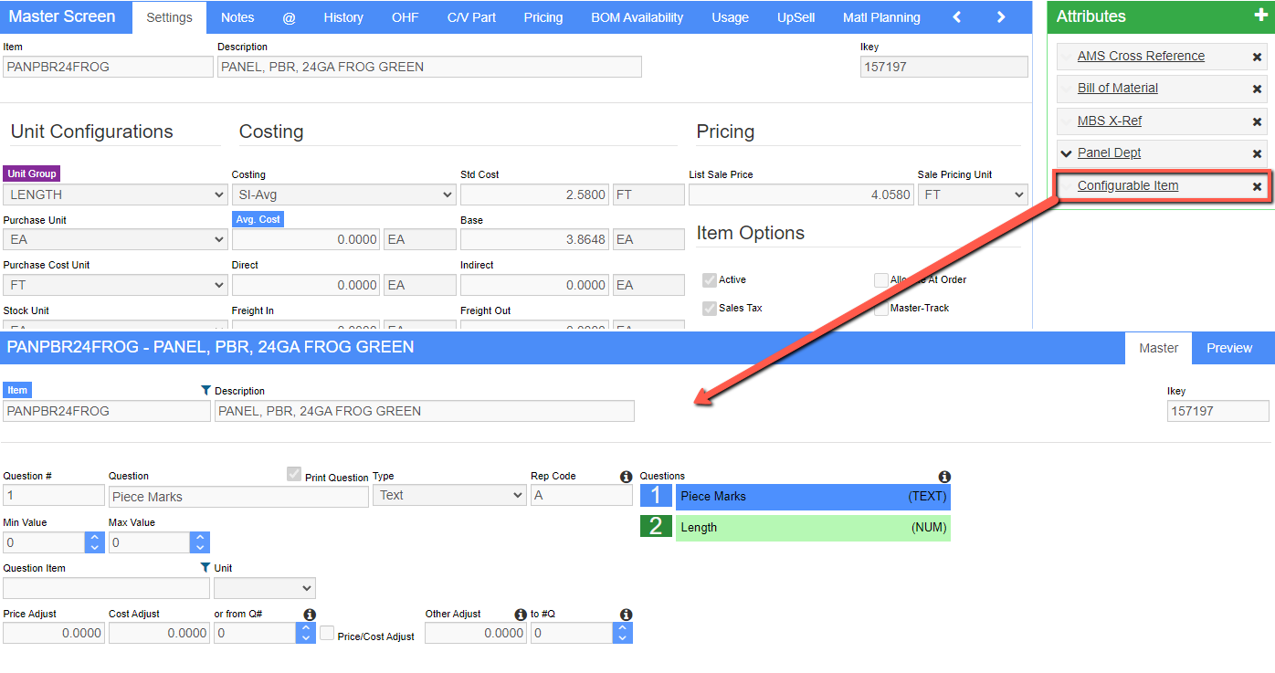Switch to the Pricing tab
Screen dimensions: 1275x673
(x=543, y=17)
